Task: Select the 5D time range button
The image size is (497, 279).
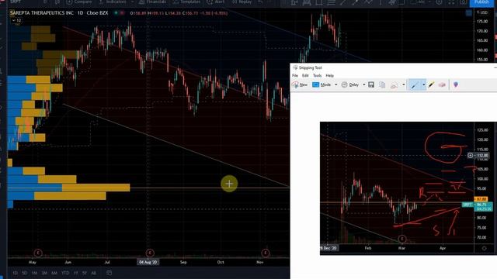Action: tap(24, 273)
